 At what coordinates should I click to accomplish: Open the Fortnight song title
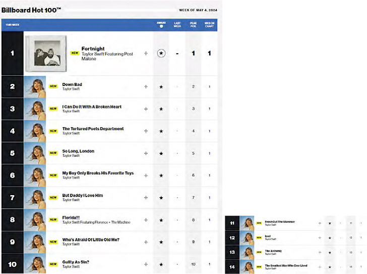[93, 49]
